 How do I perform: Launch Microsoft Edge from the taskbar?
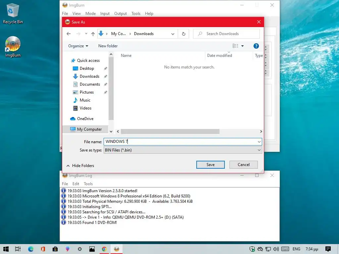click(x=30, y=249)
